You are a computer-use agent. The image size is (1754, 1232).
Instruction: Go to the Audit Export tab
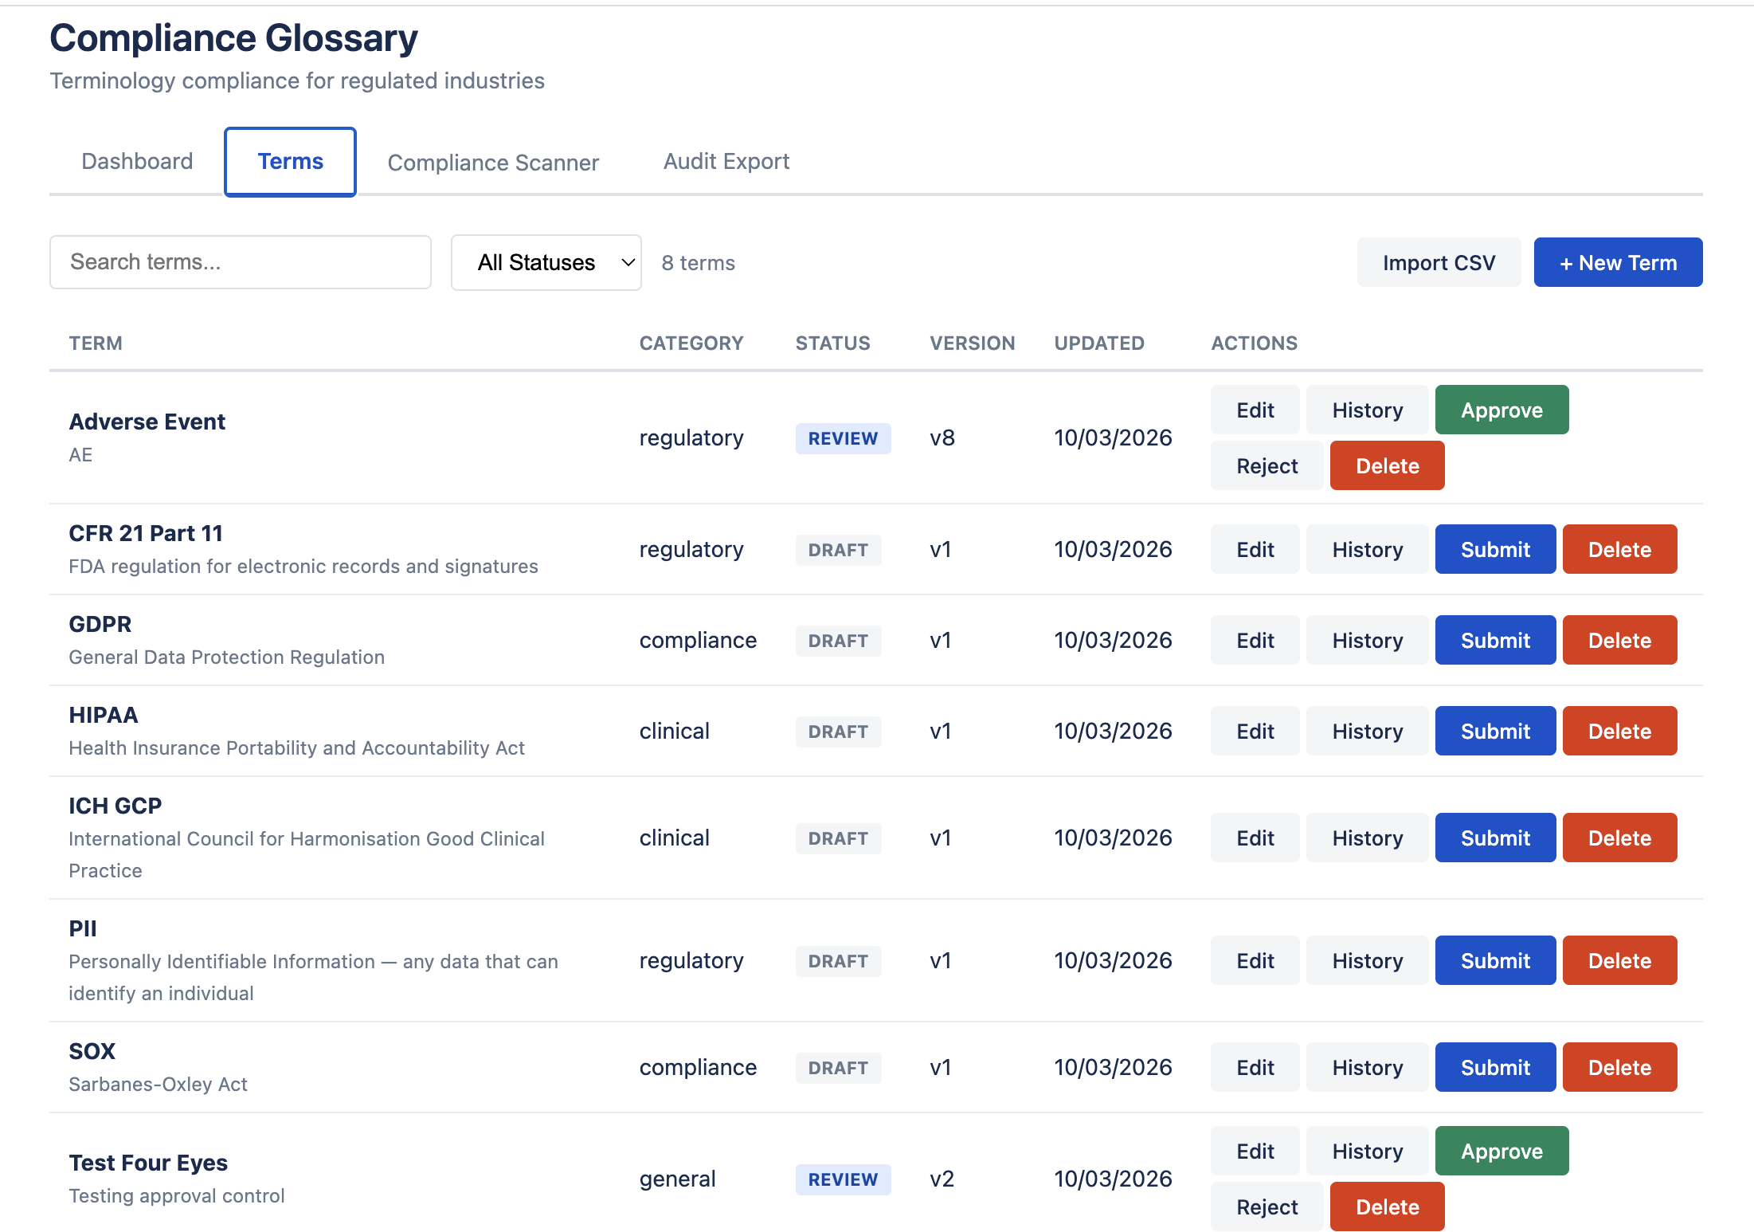pos(726,161)
